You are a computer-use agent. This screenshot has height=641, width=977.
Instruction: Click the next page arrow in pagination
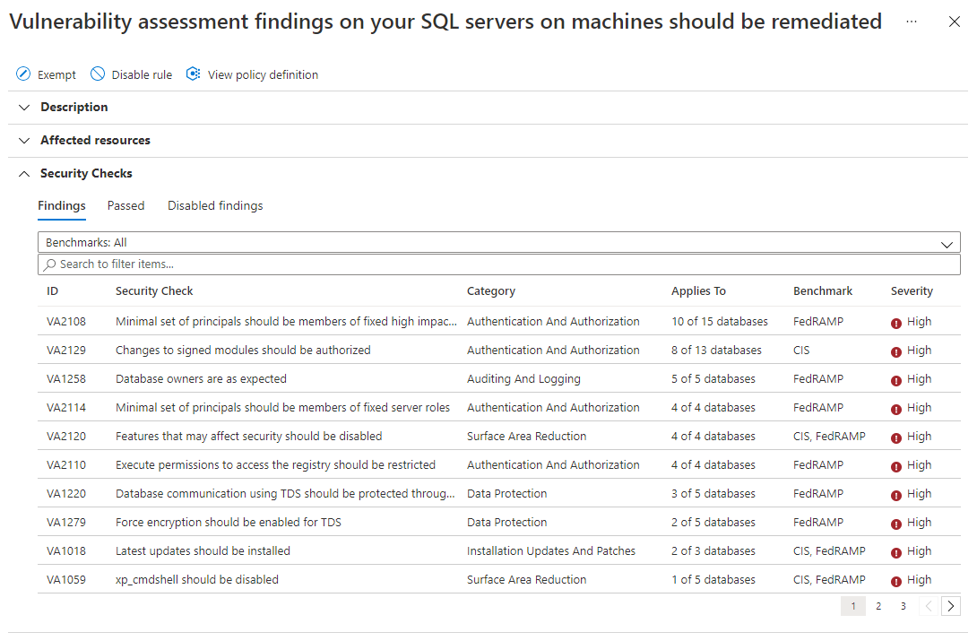[951, 606]
